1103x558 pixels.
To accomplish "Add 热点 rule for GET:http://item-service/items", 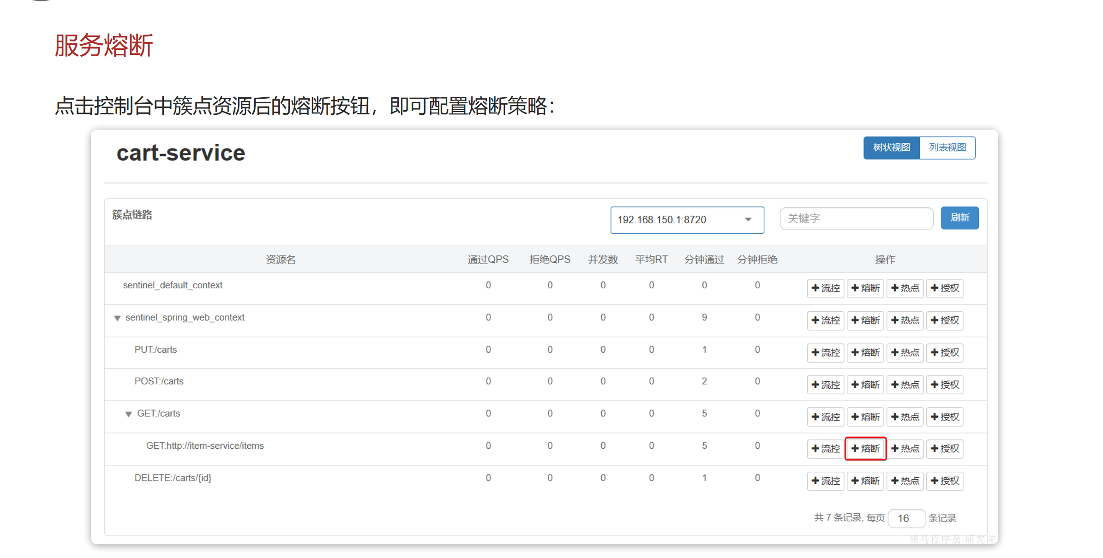I will [x=905, y=449].
